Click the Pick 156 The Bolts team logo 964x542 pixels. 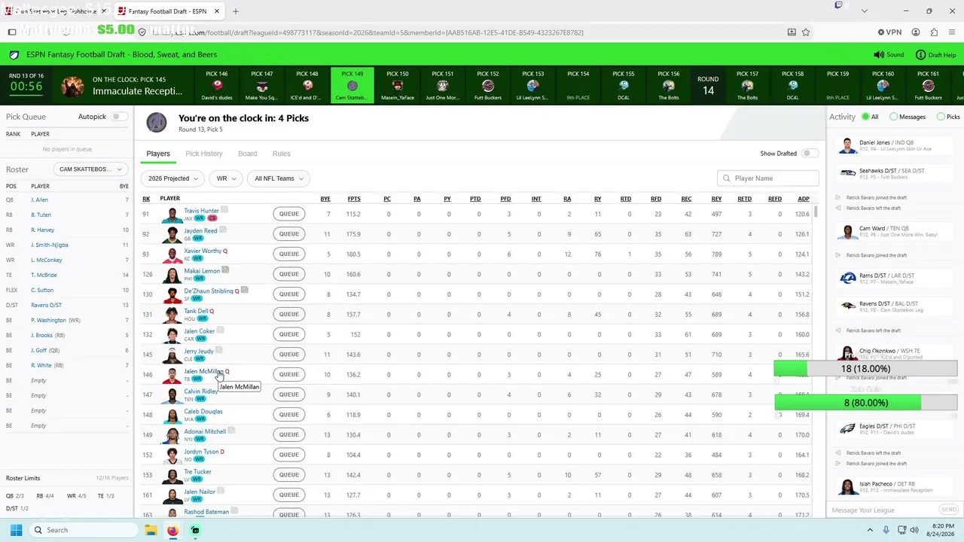point(669,86)
